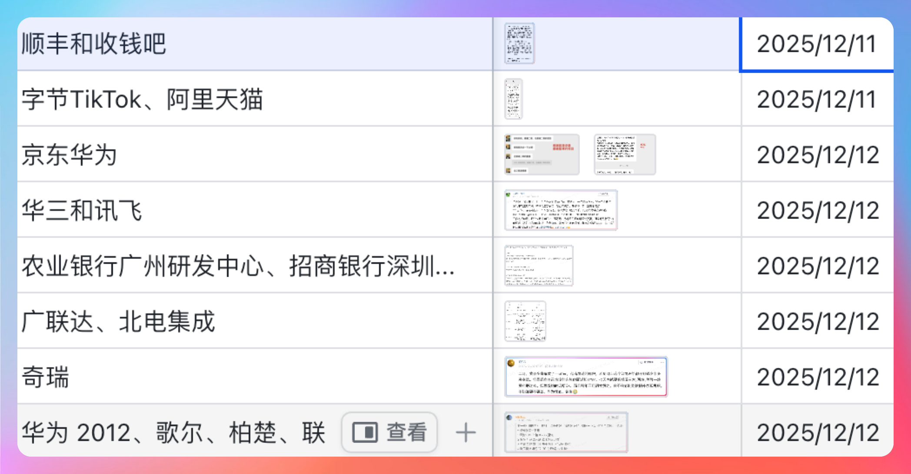Open attachment thumbnail in 奇瑞 row
Screen dimensions: 911x474
coord(585,377)
